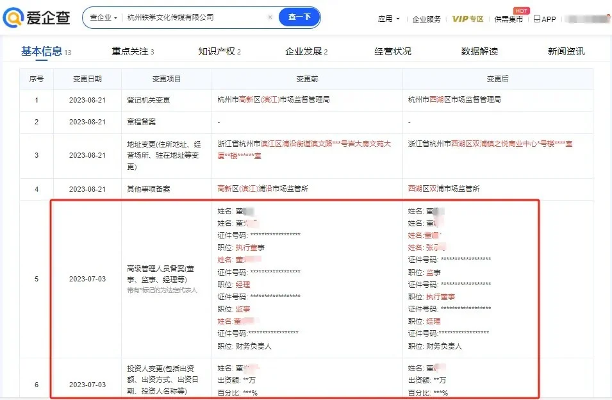Screen dimensions: 612x400
Task: Click 高新区(滨江)浦沿市场监管所 text
Action: click(x=263, y=188)
